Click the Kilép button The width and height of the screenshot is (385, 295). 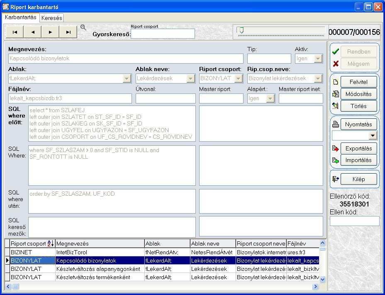coord(358,179)
